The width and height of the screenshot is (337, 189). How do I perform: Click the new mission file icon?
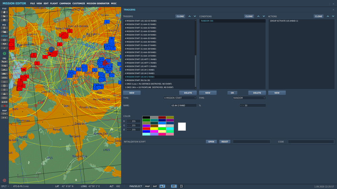click(4, 12)
